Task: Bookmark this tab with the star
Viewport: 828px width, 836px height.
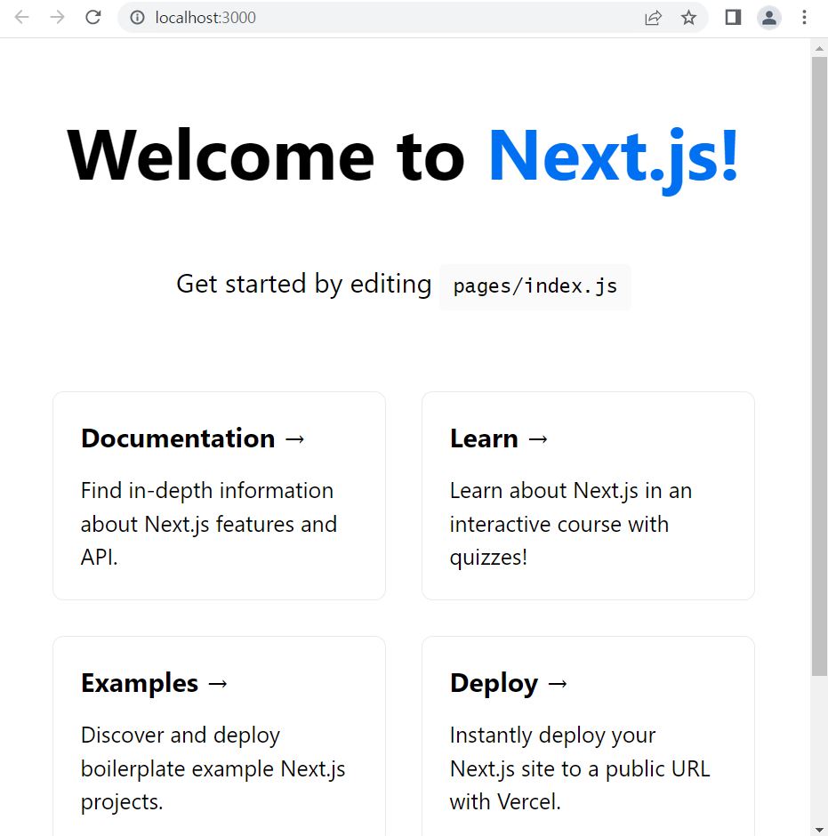Action: click(x=688, y=18)
